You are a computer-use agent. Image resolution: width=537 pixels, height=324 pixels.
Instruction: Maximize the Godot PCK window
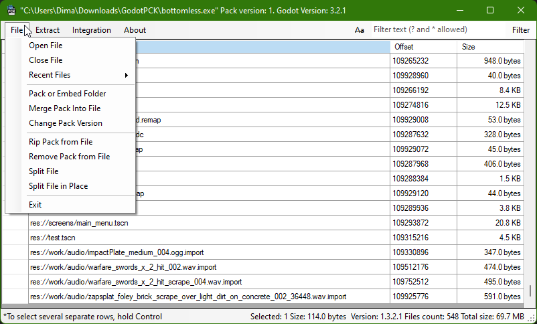[x=490, y=10]
